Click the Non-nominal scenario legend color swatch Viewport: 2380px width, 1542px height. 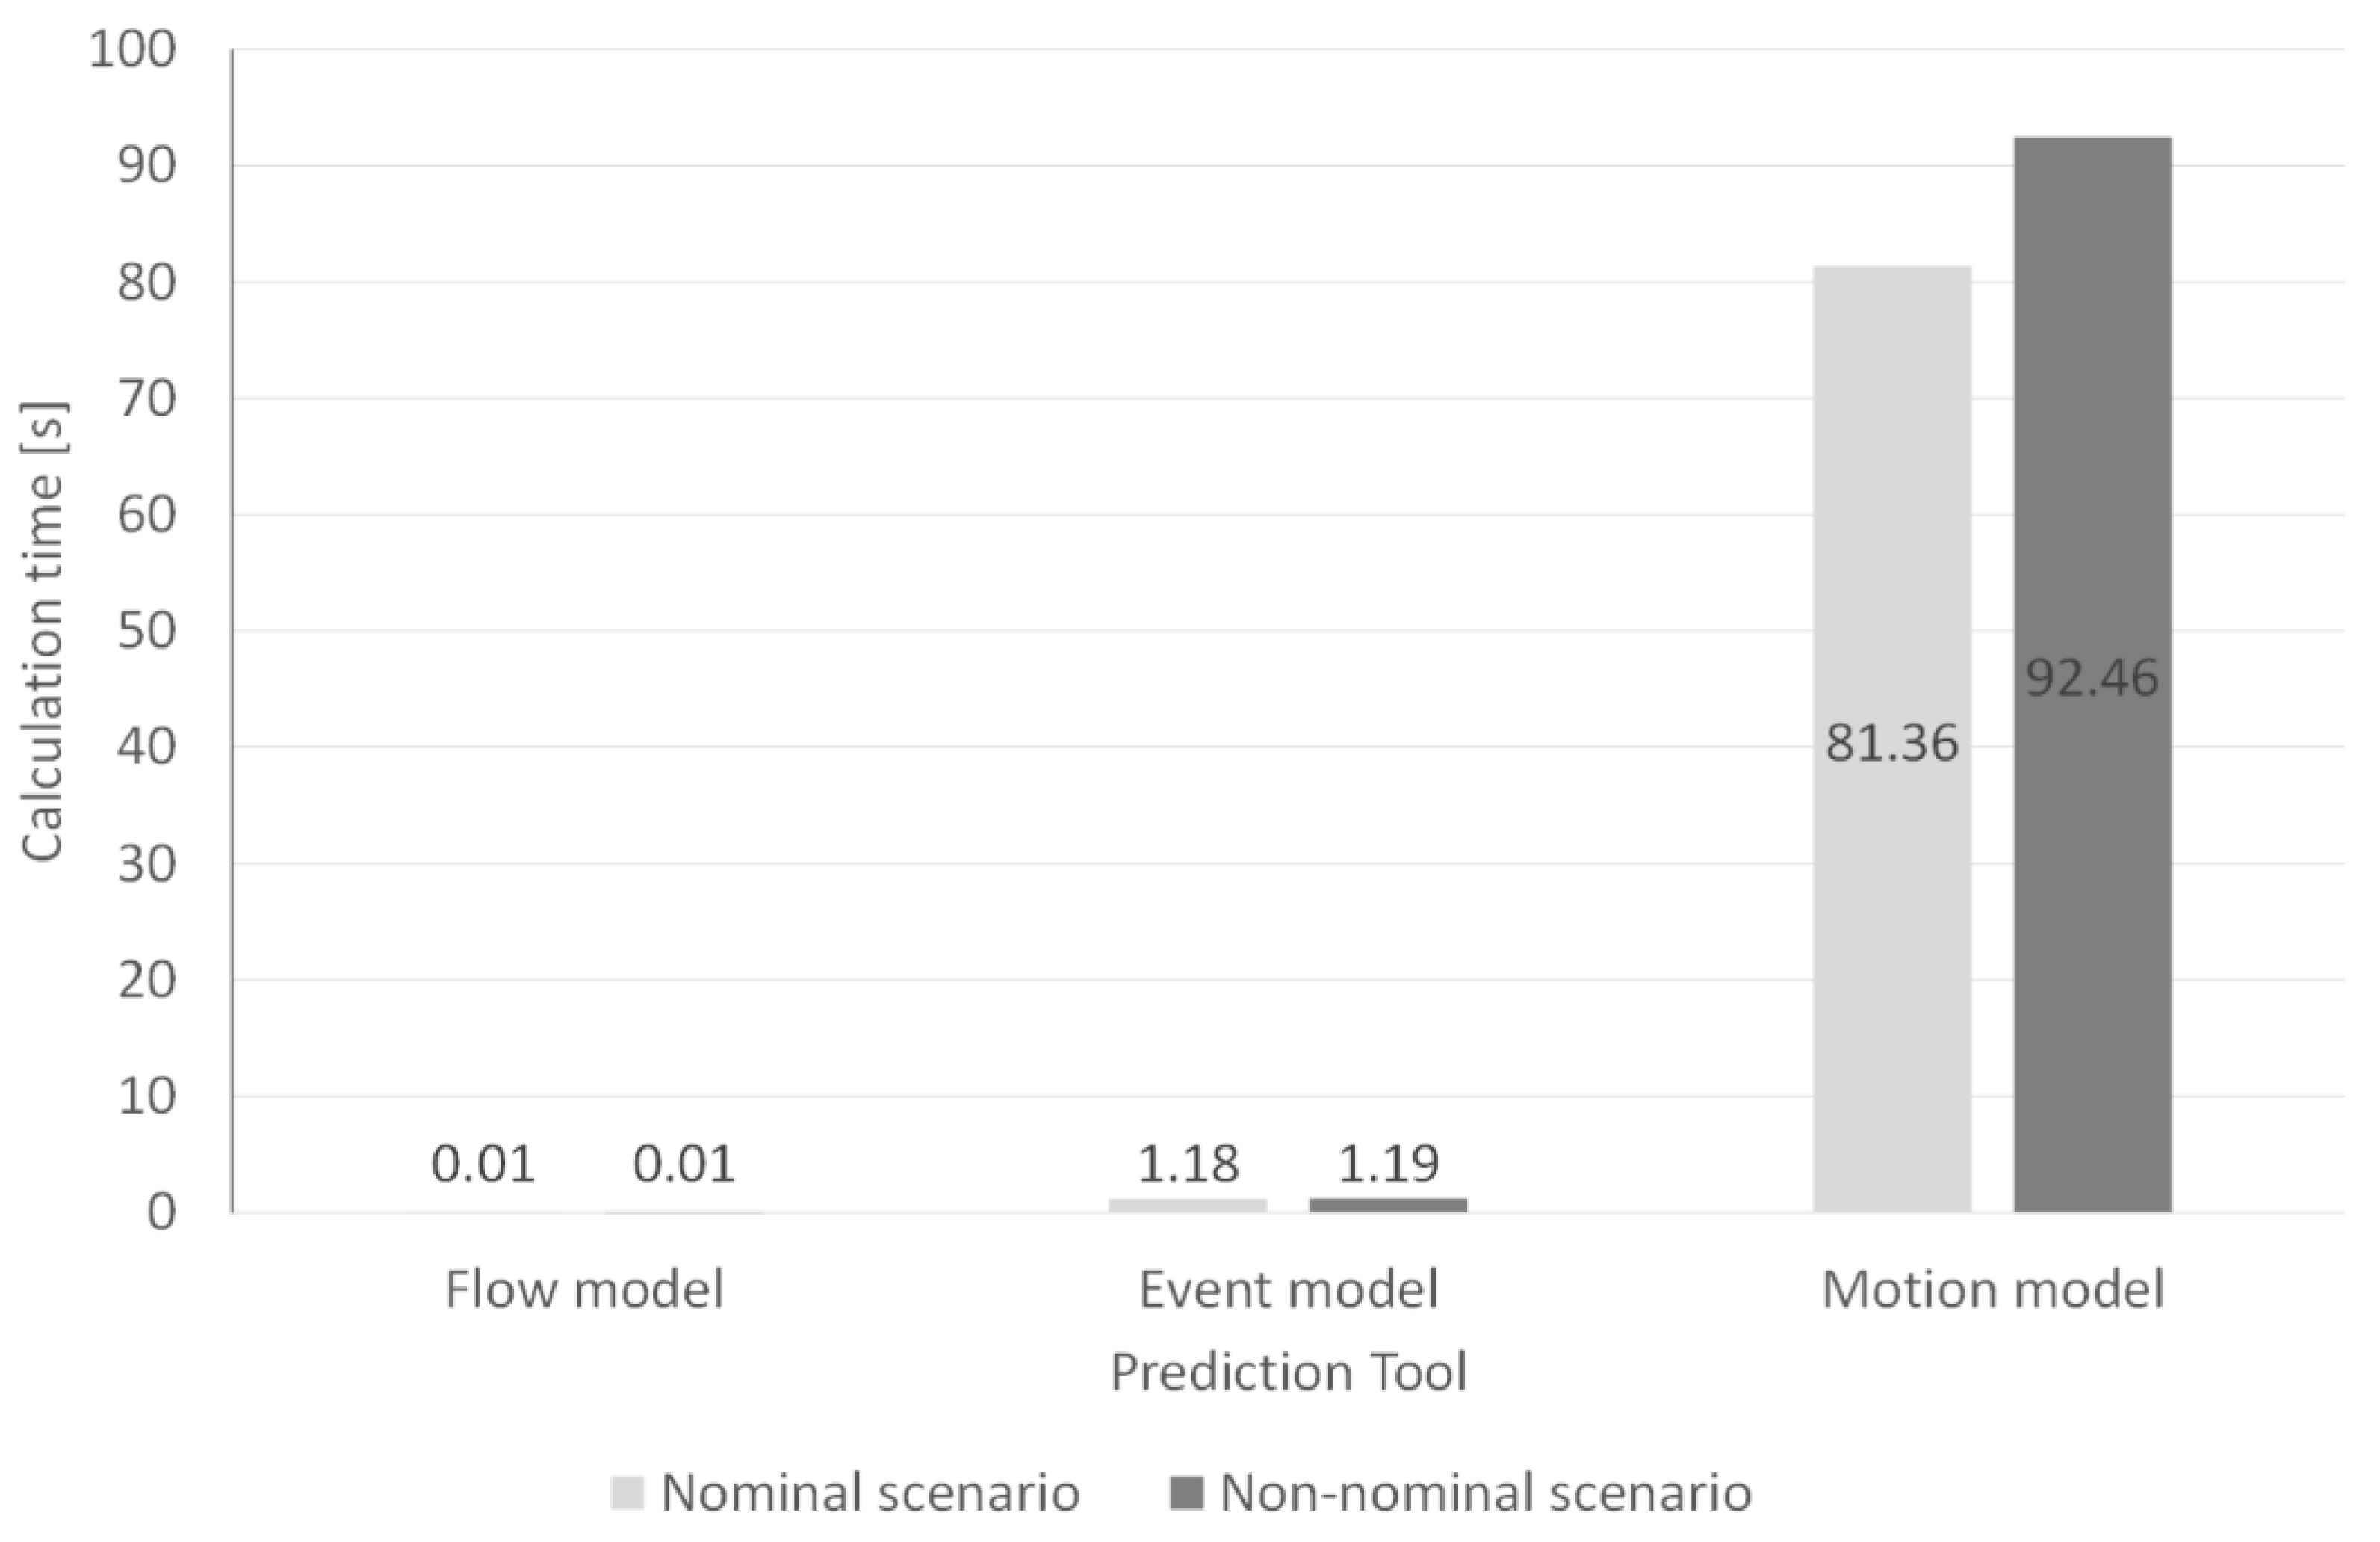(1187, 1493)
